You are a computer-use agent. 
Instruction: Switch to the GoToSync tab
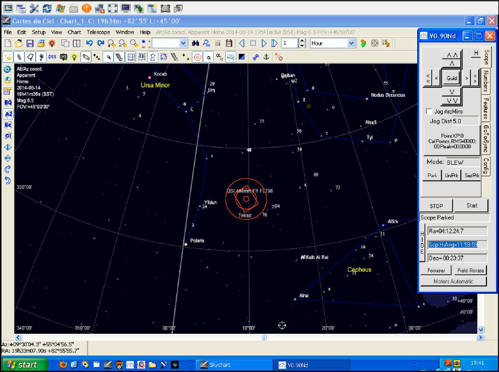486,139
